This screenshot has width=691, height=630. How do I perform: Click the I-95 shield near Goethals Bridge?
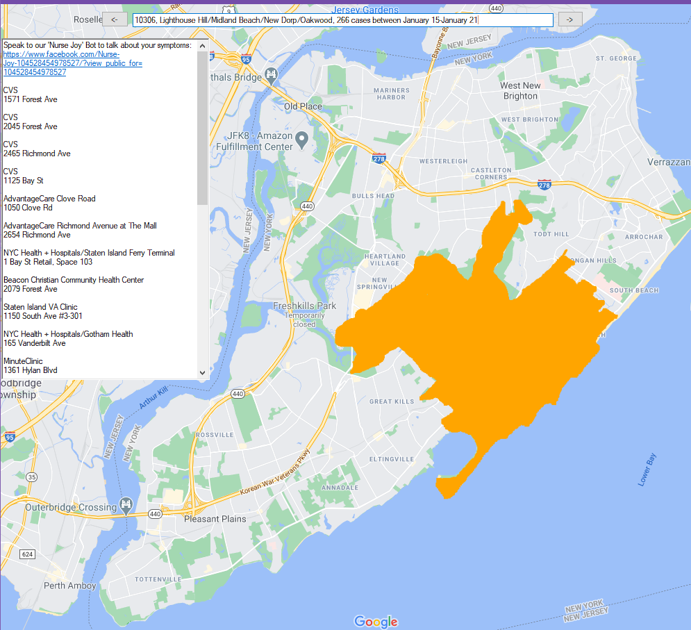(x=246, y=58)
